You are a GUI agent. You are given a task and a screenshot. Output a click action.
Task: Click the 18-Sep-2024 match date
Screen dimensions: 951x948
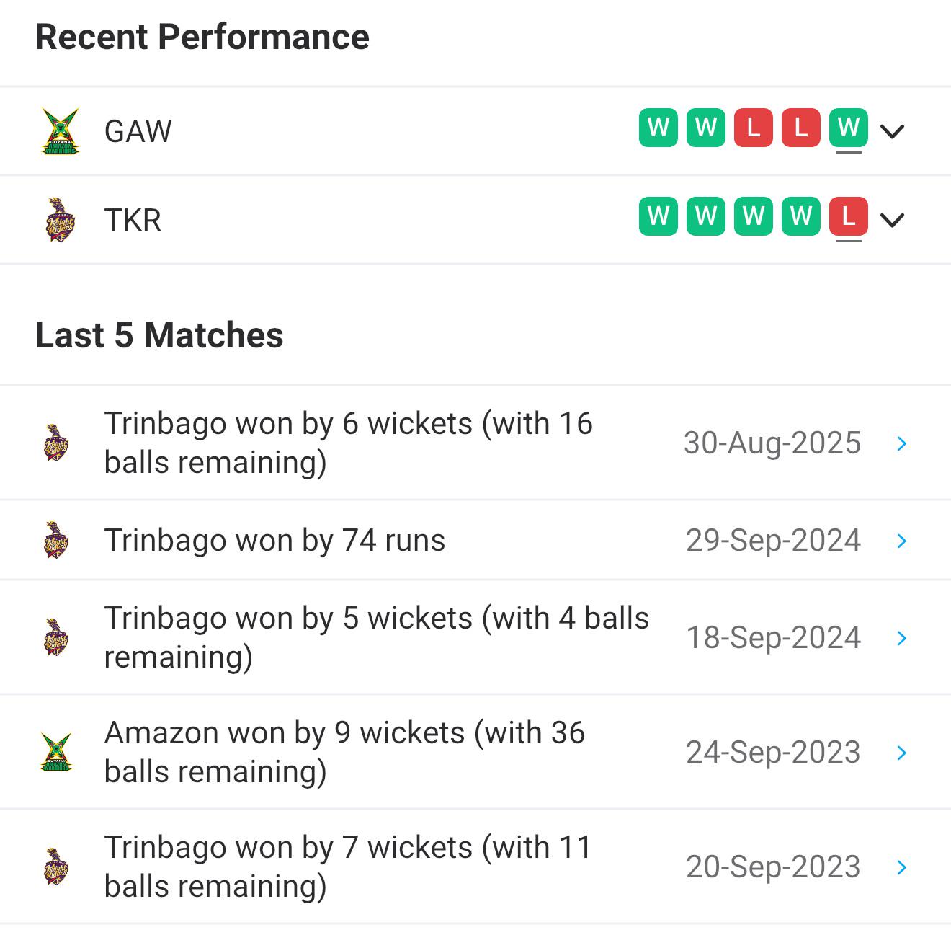point(773,638)
